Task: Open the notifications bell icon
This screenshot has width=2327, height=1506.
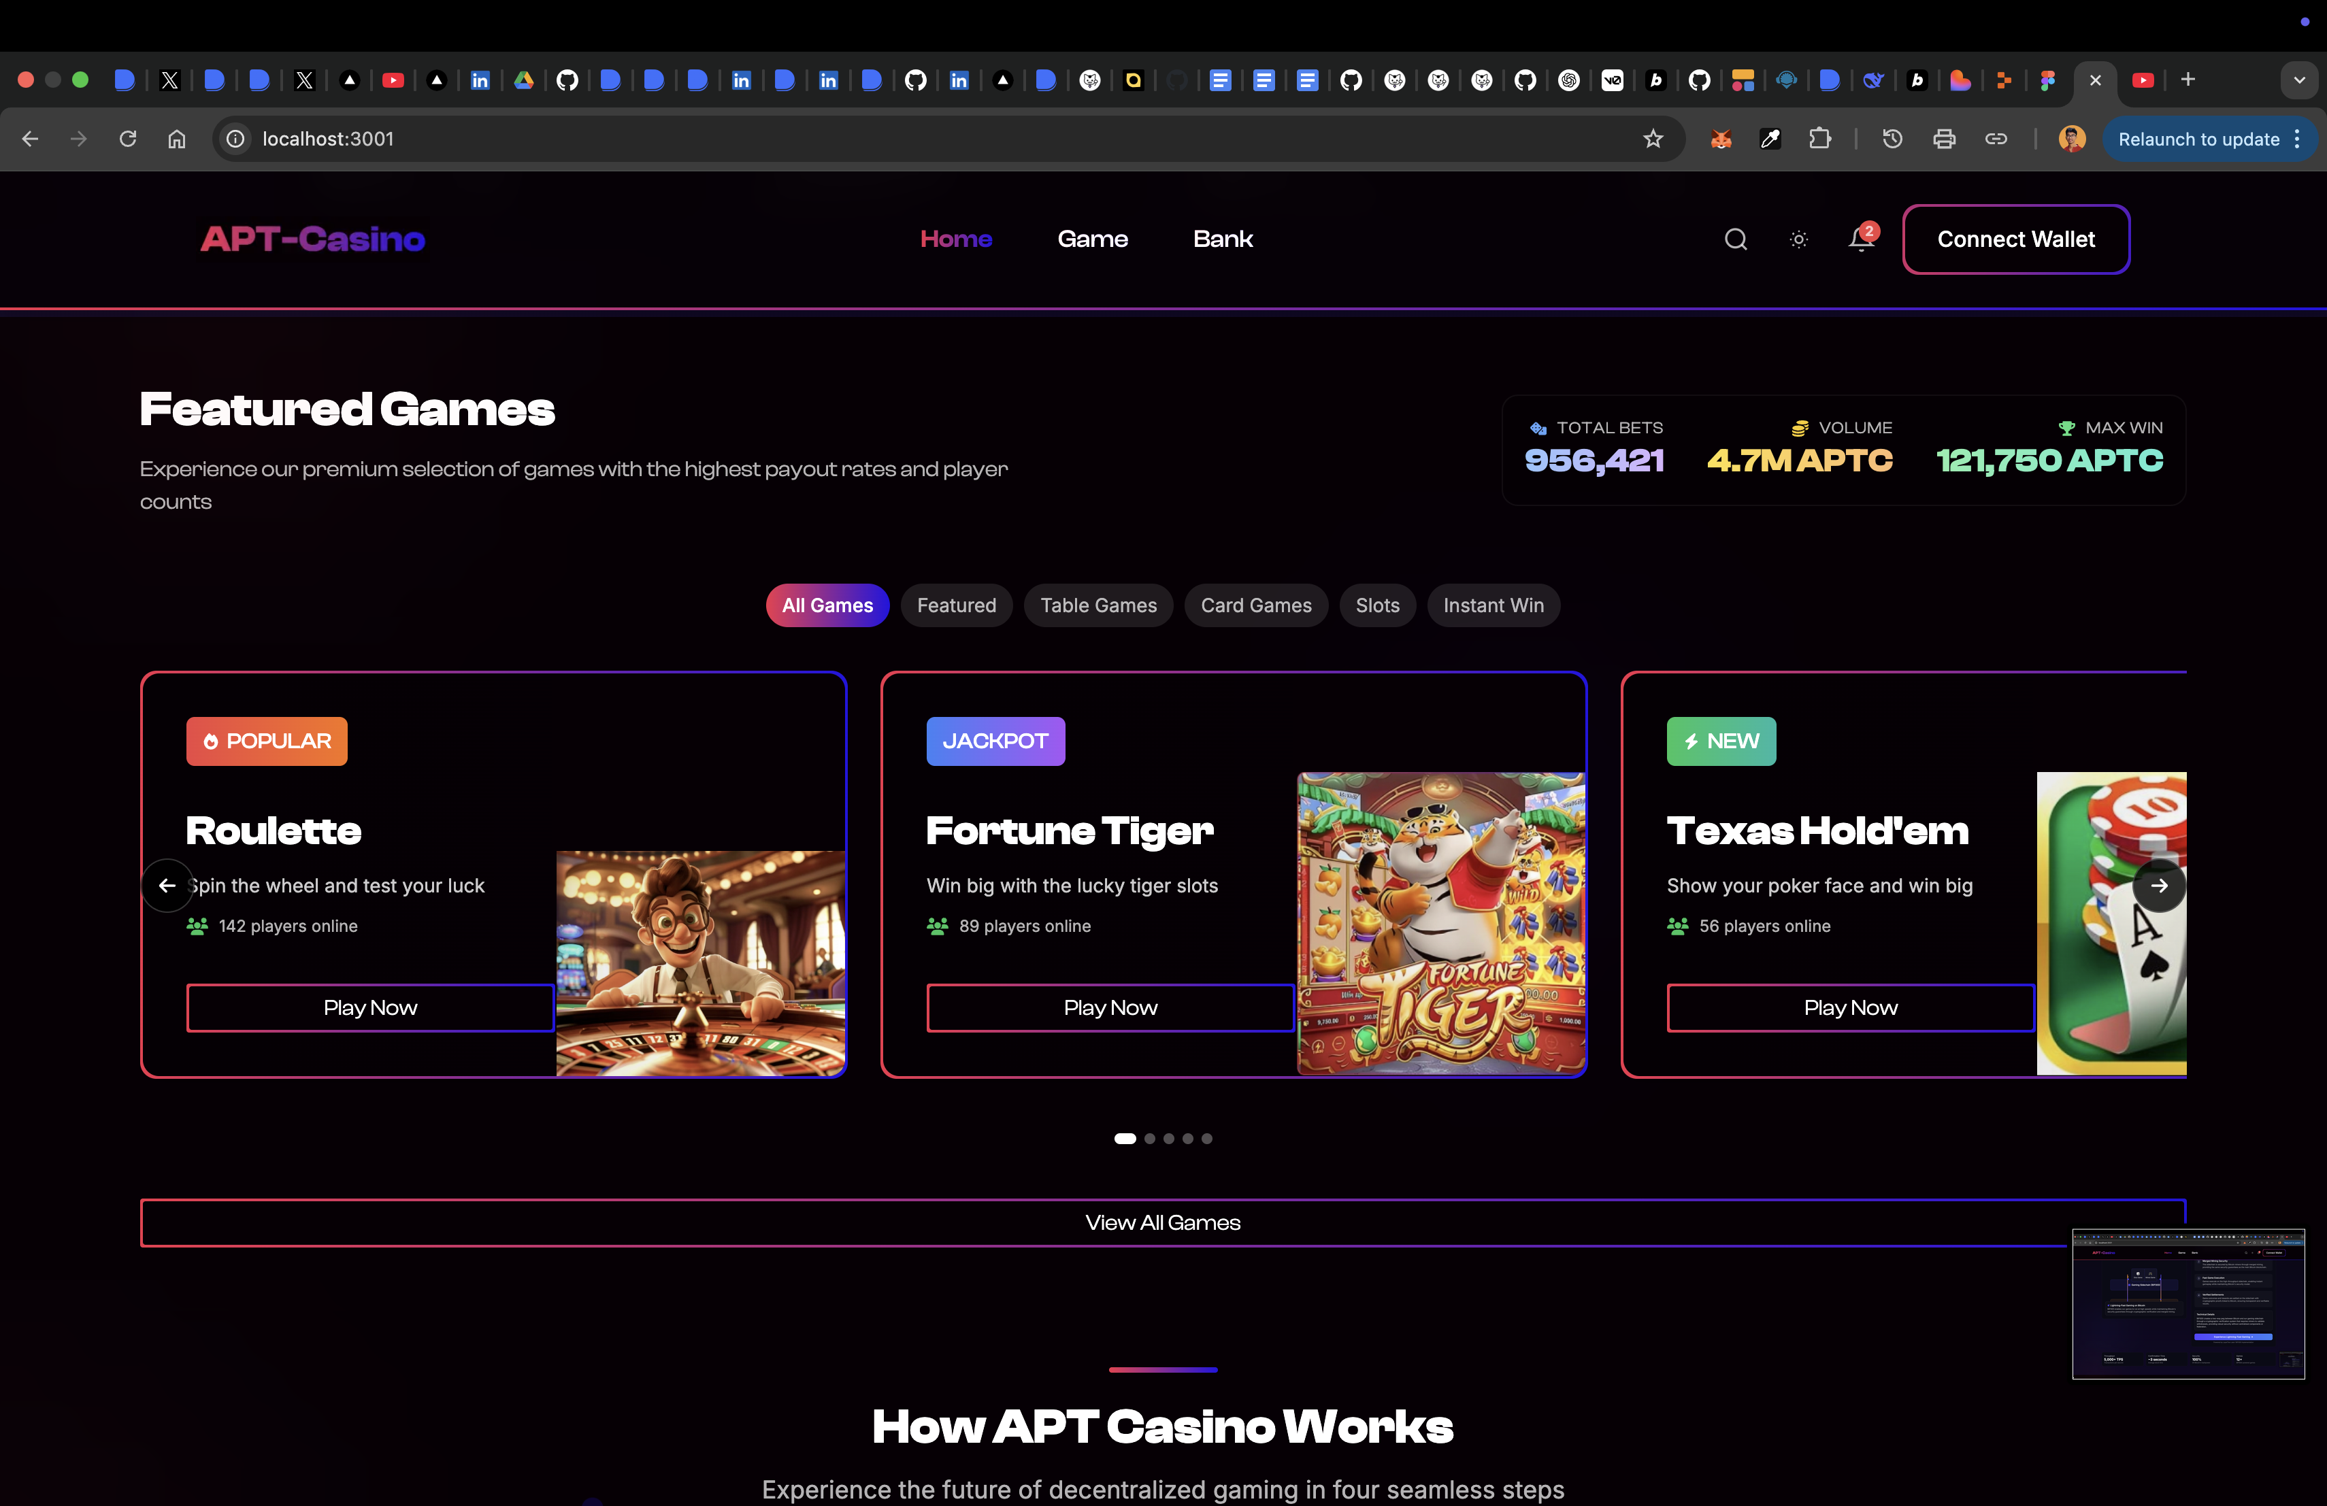Action: (1860, 239)
